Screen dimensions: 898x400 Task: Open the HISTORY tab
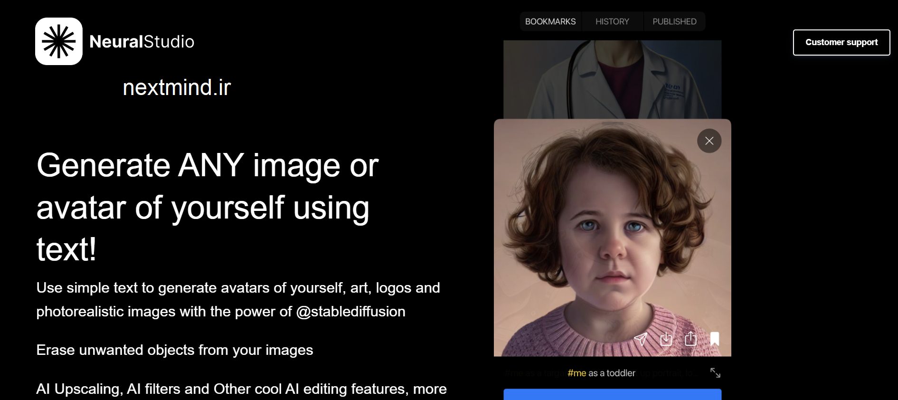click(612, 21)
